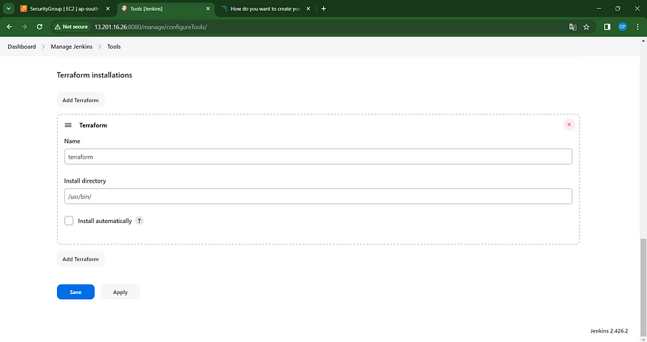Grab the Terraform entry drag handle

tap(68, 126)
